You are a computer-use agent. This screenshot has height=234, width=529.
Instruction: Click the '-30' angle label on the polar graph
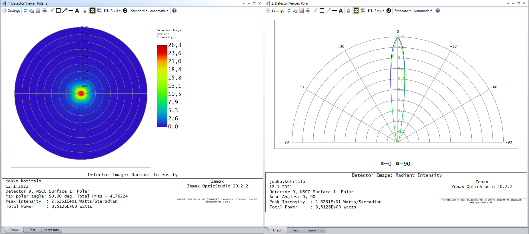453,46
